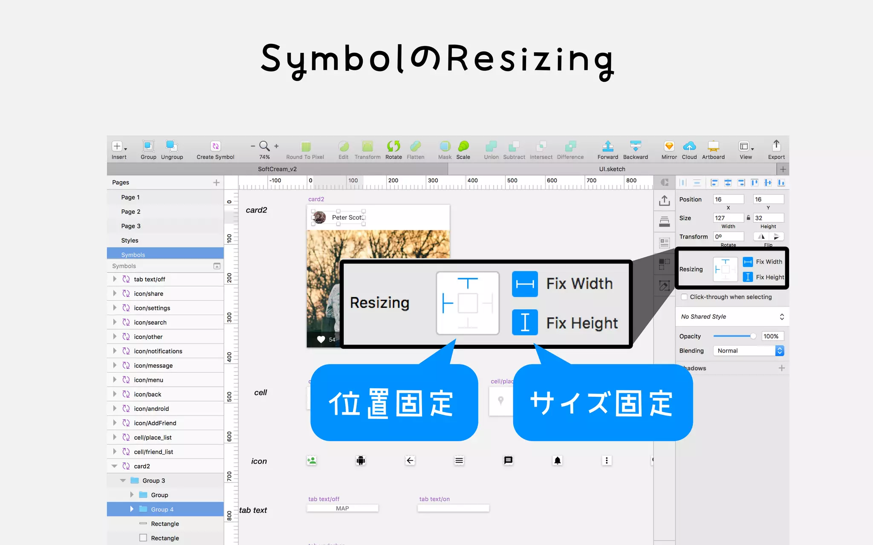Click the Group toolbar icon
The width and height of the screenshot is (873, 545).
(x=148, y=146)
